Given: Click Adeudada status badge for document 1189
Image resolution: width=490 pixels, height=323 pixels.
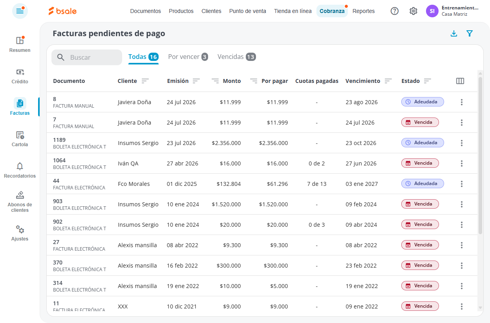Looking at the screenshot, I should (x=422, y=143).
